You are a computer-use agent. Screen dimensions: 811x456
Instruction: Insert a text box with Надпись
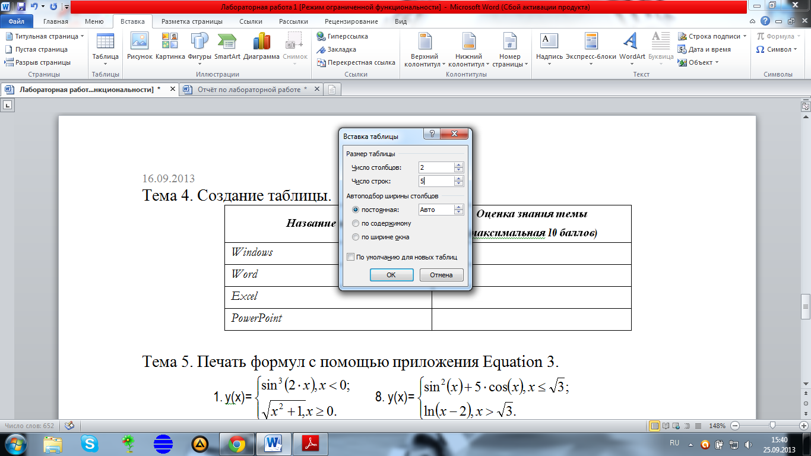(x=549, y=47)
